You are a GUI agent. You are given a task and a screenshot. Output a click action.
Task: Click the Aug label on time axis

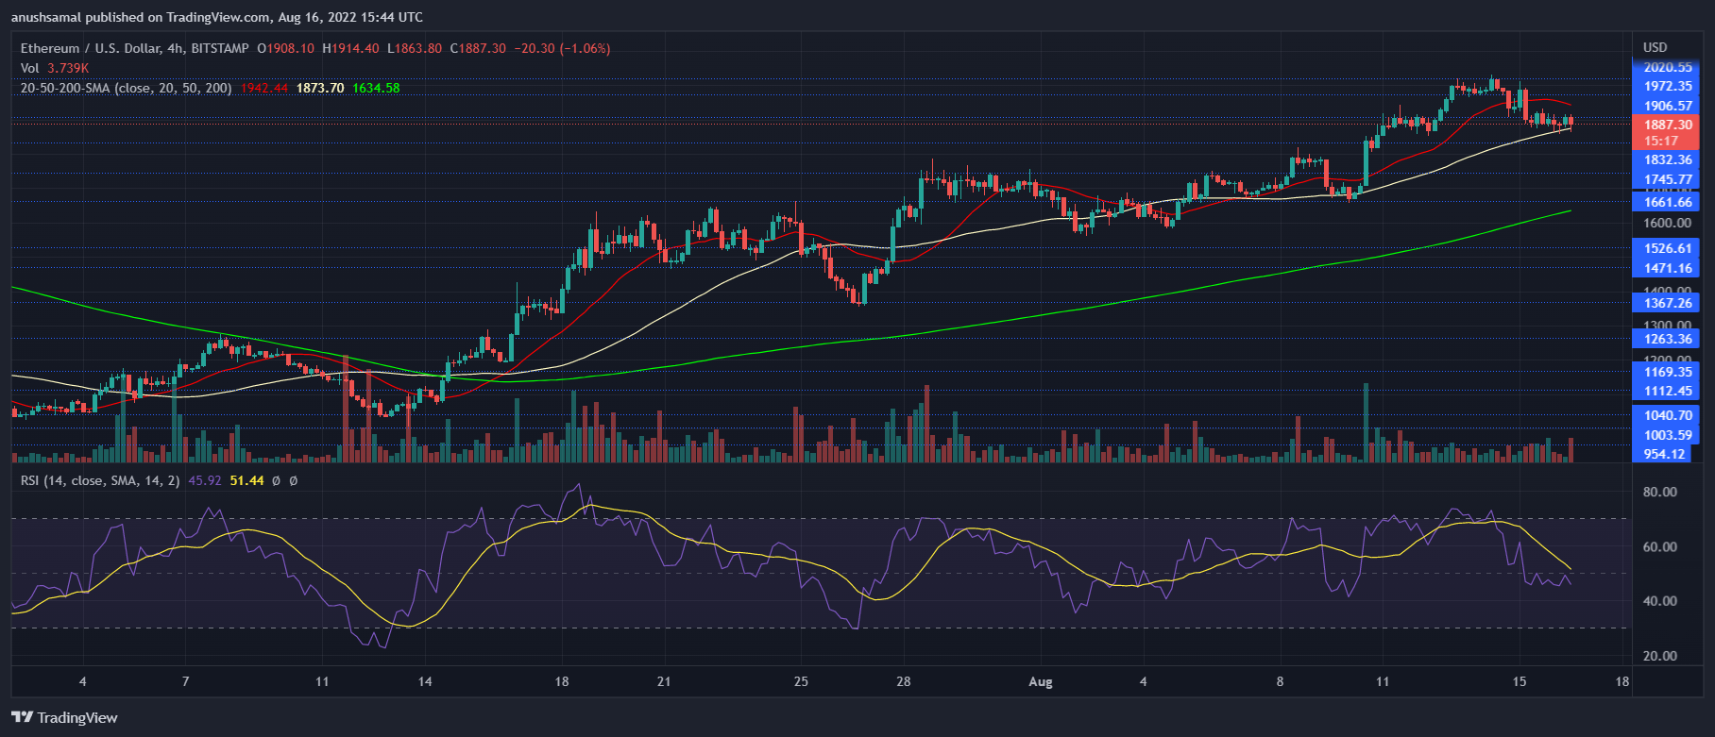(1040, 681)
